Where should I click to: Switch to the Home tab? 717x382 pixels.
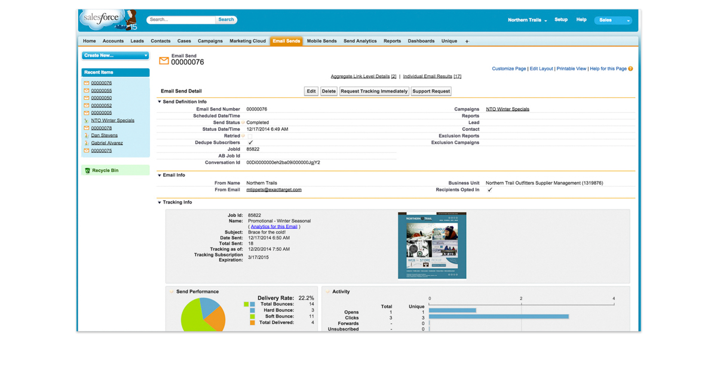click(x=89, y=41)
